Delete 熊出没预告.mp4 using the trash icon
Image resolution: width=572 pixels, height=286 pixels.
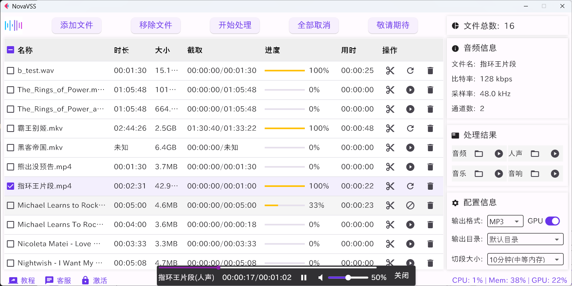click(430, 167)
